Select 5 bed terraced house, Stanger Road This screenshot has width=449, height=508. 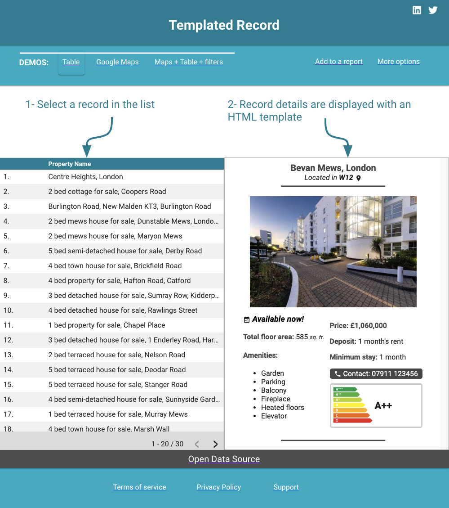pyautogui.click(x=112, y=385)
